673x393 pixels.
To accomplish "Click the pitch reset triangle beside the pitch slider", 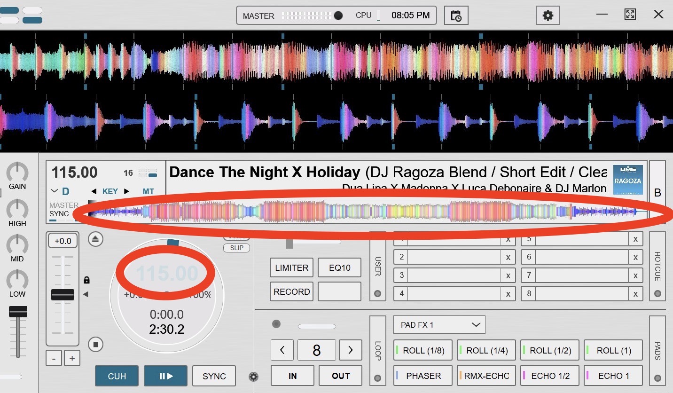I will (86, 294).
